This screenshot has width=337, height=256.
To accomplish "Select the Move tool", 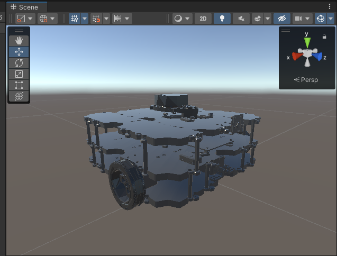I will coord(19,52).
